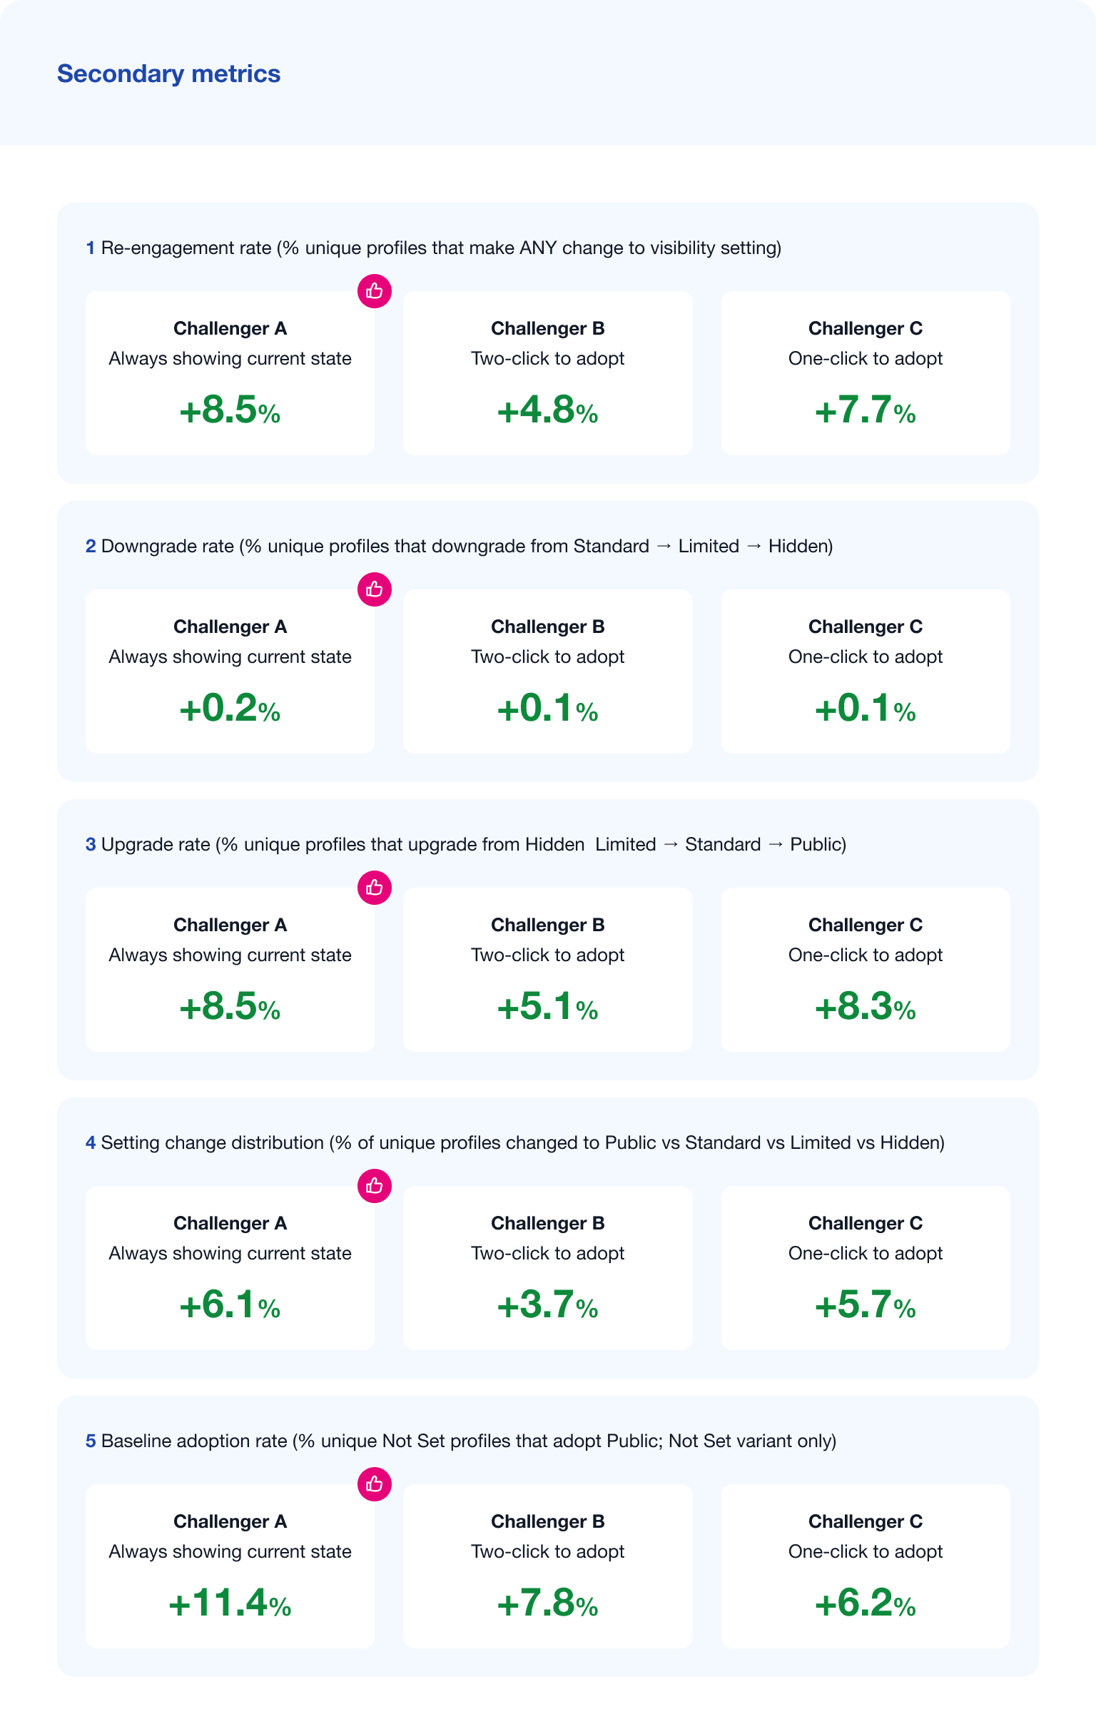
Task: Open Challenger B card showing +4.8%
Action: (547, 373)
